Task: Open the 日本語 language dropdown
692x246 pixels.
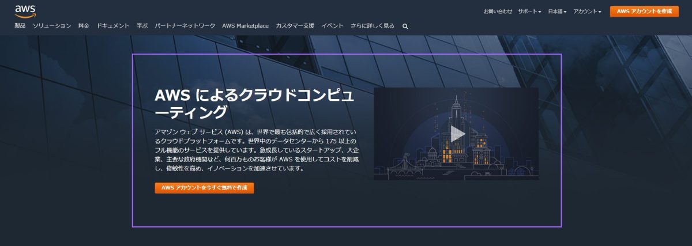Action: pyautogui.click(x=557, y=12)
